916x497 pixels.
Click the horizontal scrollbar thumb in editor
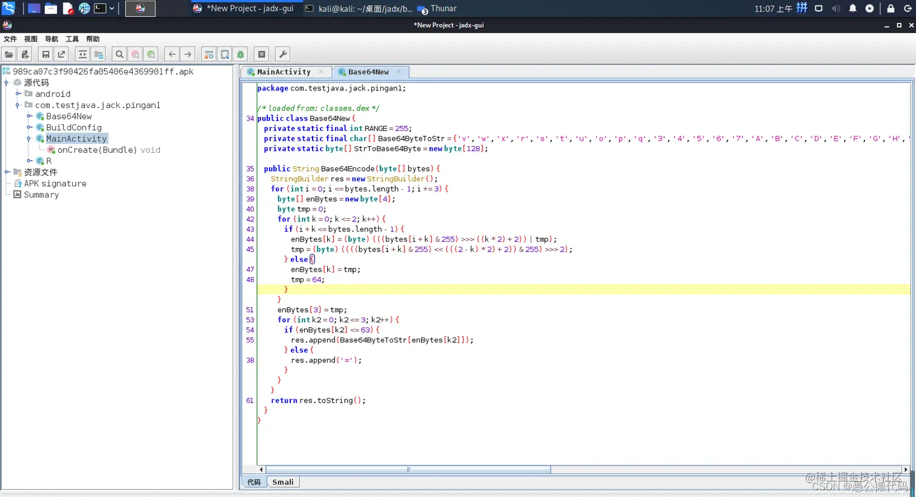tap(408, 470)
